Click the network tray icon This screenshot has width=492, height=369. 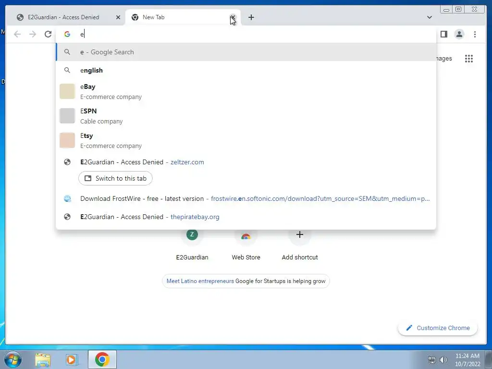(432, 360)
